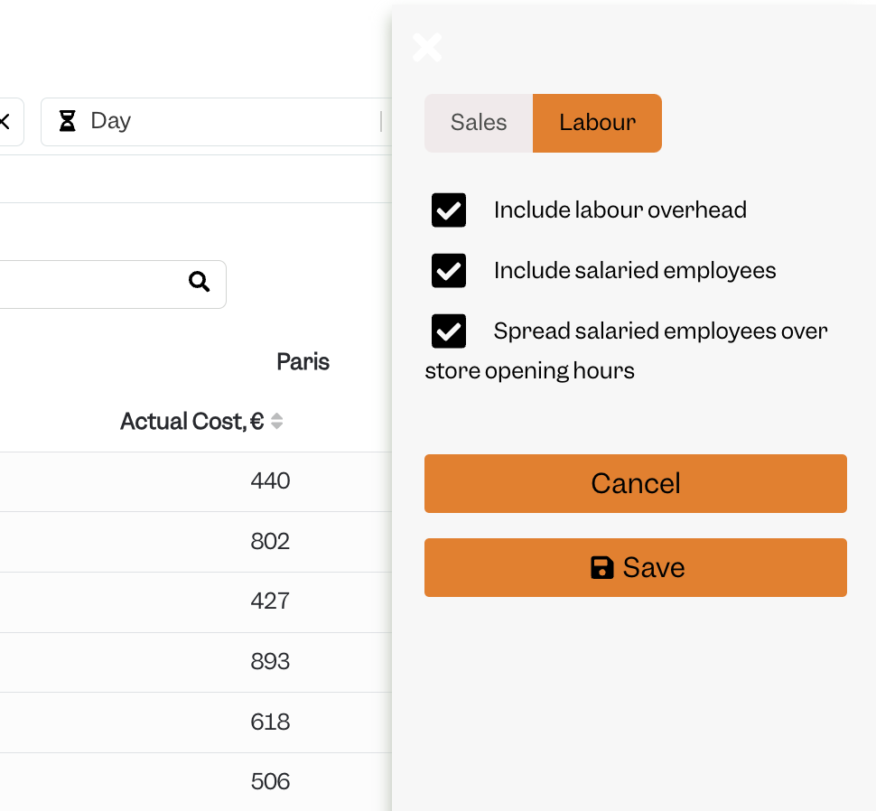The width and height of the screenshot is (876, 811).
Task: Click the small X left of Day selector
Action: point(5,121)
